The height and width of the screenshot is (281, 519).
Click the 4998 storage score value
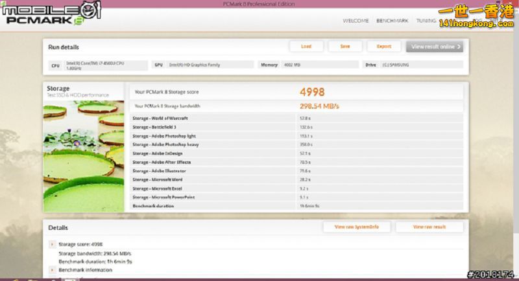tap(312, 92)
